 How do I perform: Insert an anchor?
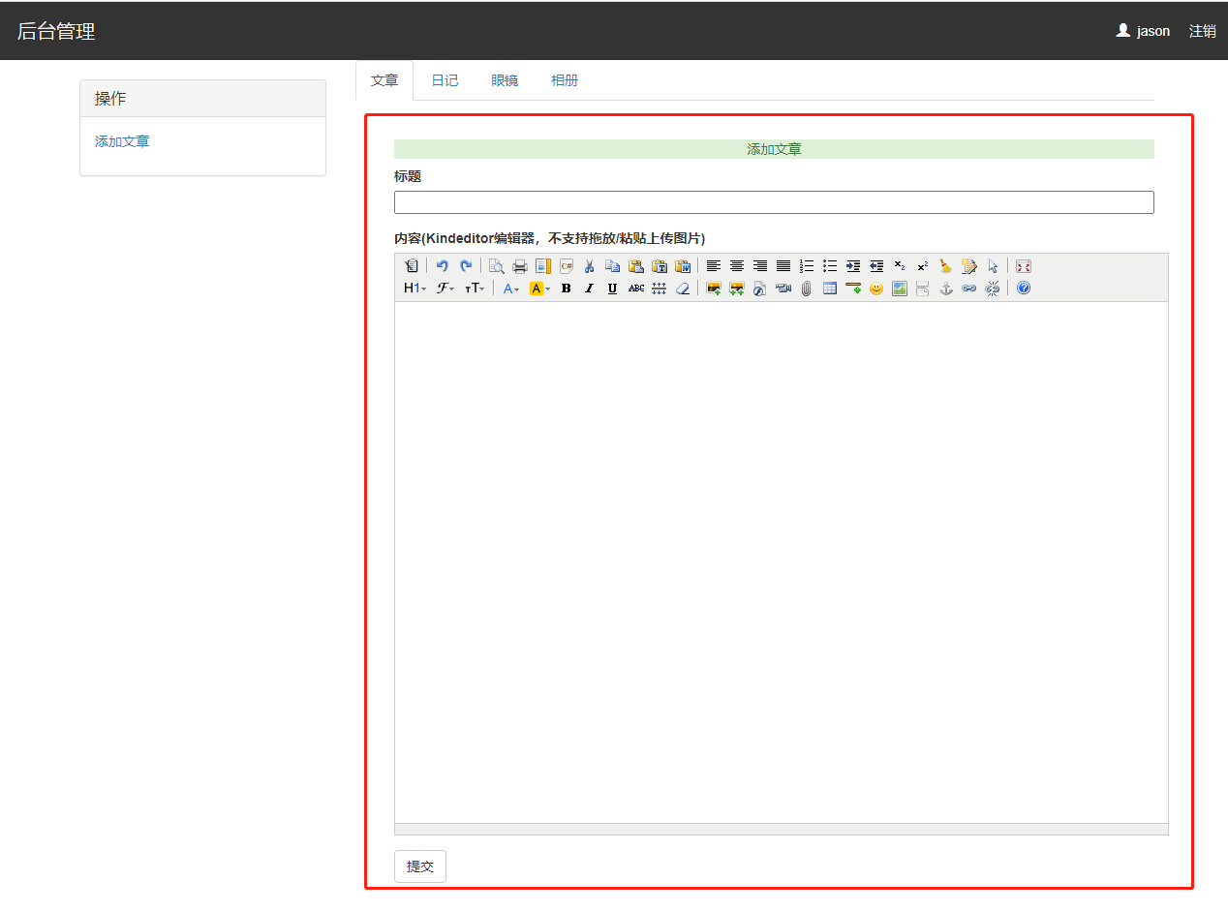pyautogui.click(x=946, y=289)
